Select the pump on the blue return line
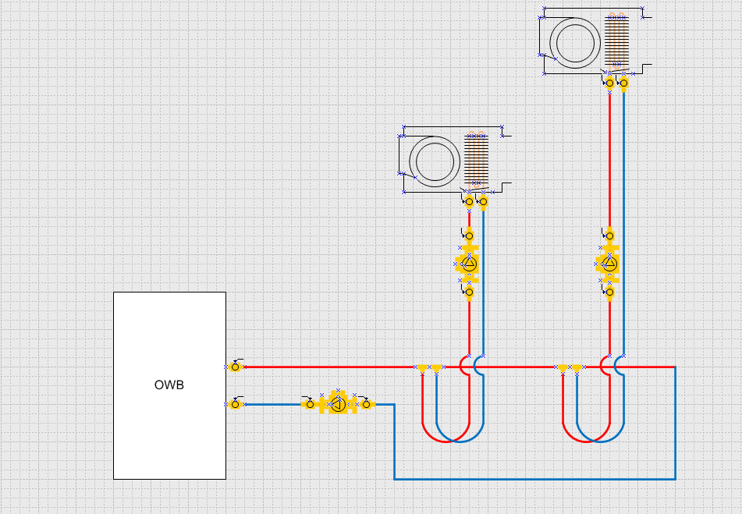Viewport: 742px width, 514px height. (338, 404)
